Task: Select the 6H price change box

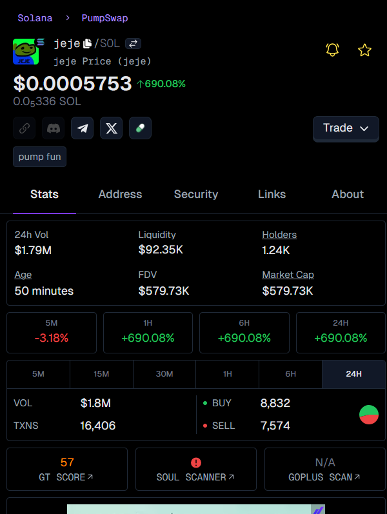Action: [244, 333]
